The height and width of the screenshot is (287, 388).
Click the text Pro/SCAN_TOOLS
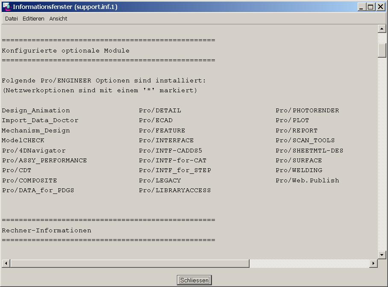[x=306, y=140]
